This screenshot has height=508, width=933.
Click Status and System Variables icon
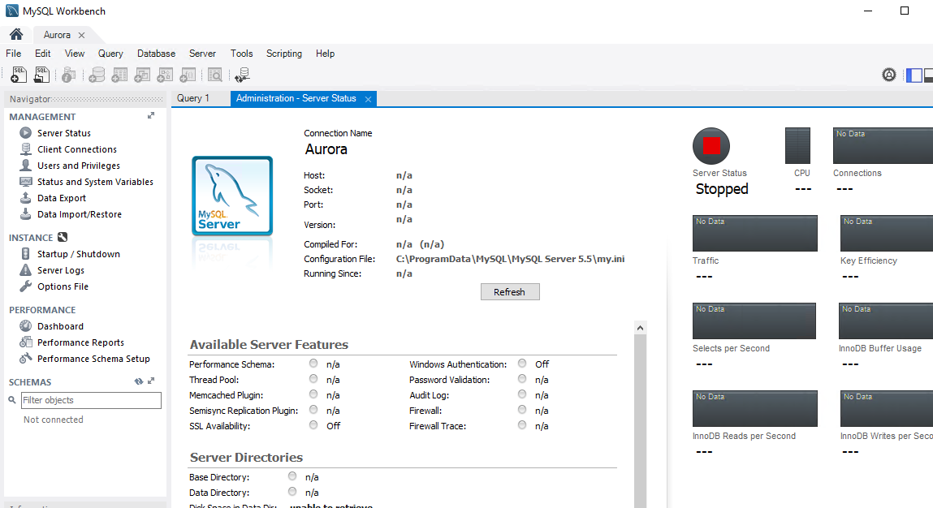point(26,182)
